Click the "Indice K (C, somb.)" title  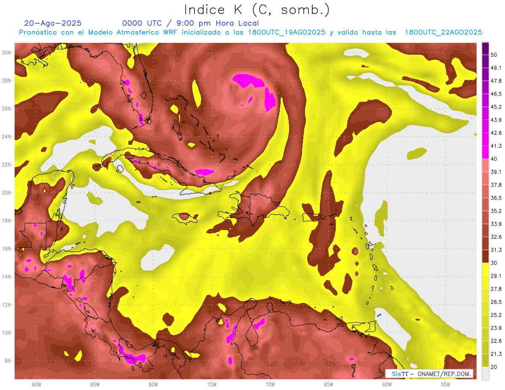pos(257,10)
